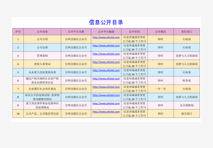Open the aihotel.com link in row 6
The height and width of the screenshot is (148, 213).
click(x=106, y=79)
